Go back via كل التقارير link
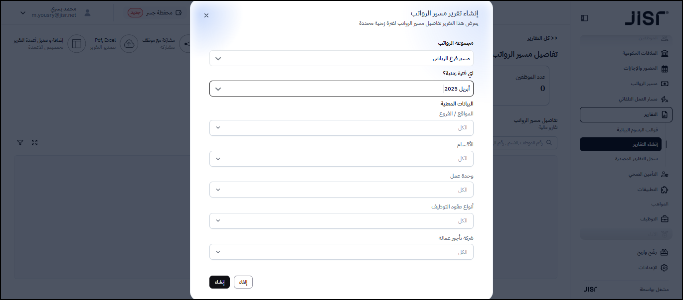683x300 pixels. (542, 38)
